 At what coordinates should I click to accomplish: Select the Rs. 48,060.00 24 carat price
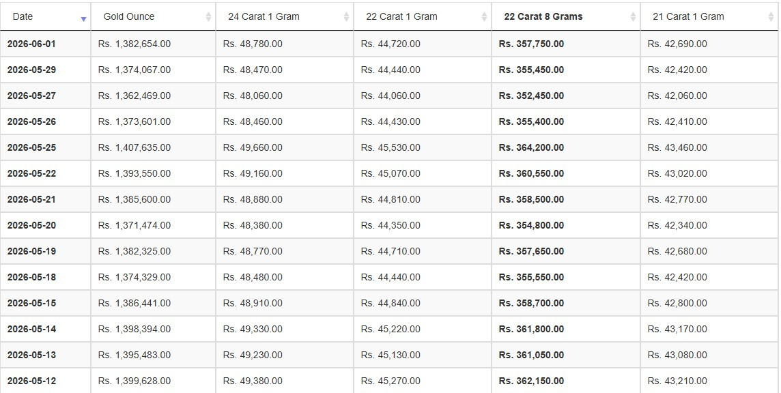[x=253, y=96]
